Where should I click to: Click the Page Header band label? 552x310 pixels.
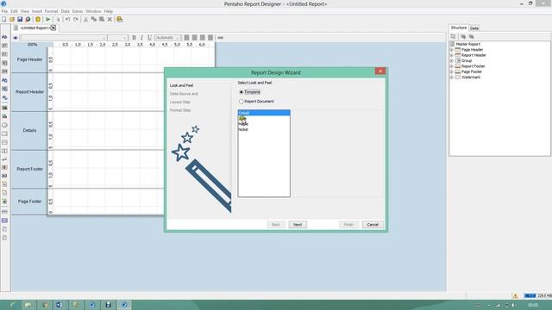click(29, 59)
